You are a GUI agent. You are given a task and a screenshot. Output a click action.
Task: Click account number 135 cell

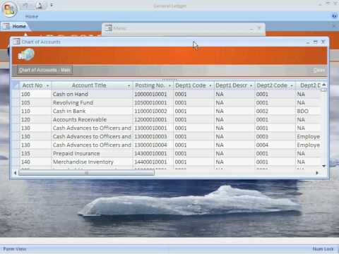coord(35,154)
